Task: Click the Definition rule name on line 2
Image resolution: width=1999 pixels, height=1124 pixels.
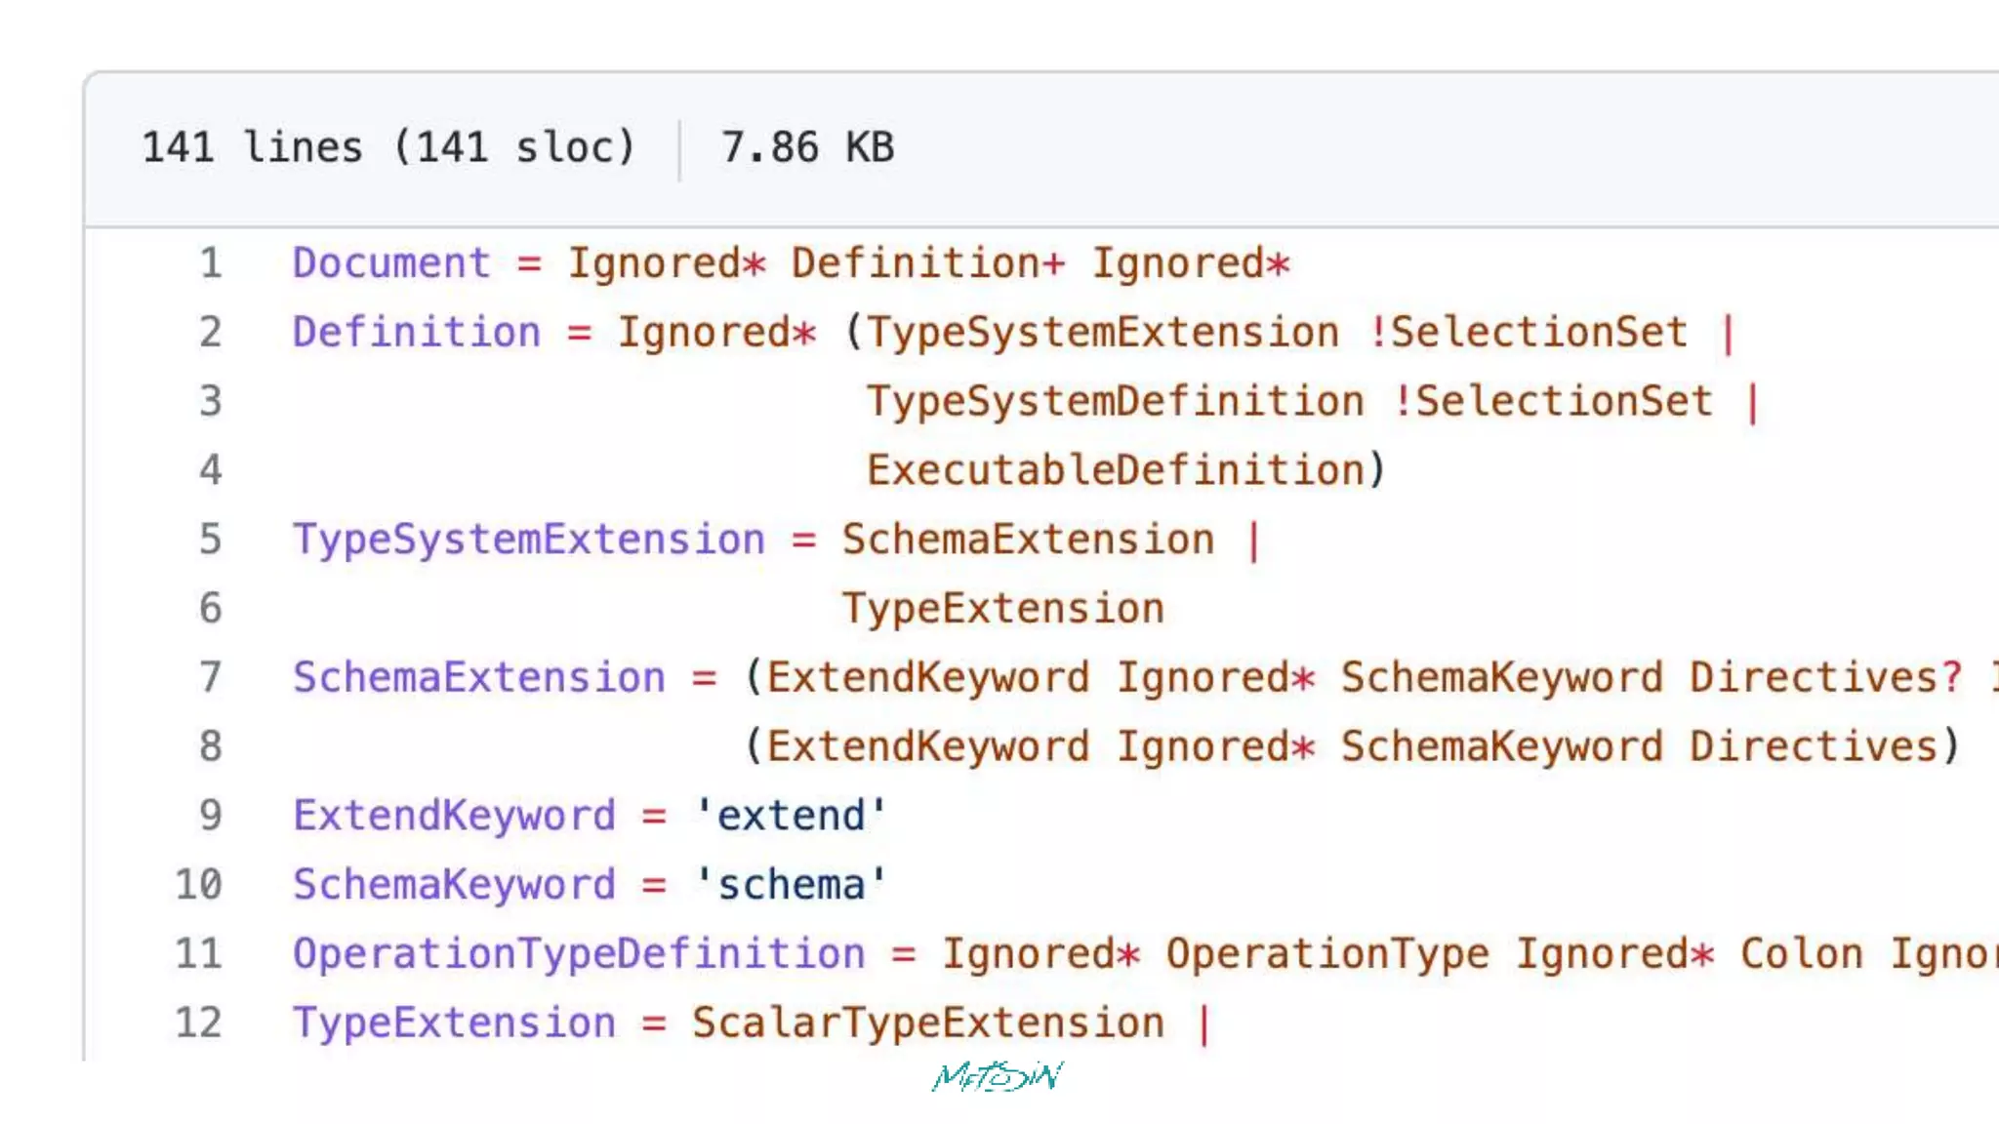Action: [x=416, y=333]
